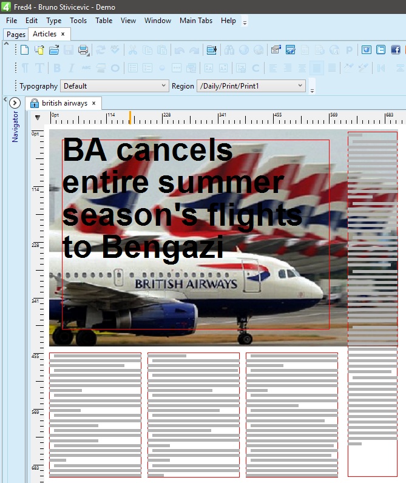Screen dimensions: 406x483
Task: Click the small chevron left of Navigator
Action: coord(5,99)
